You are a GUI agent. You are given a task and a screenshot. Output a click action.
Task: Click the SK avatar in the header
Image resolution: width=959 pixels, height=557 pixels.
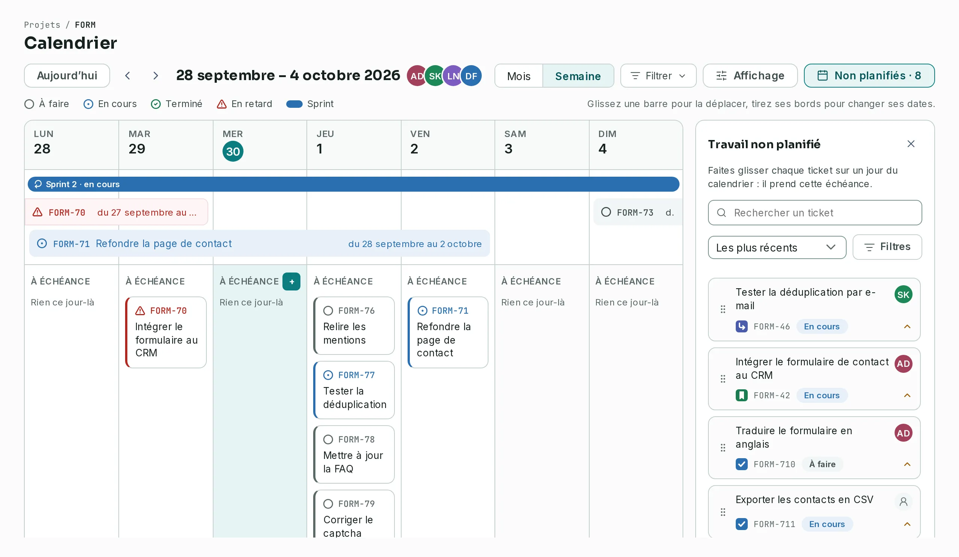tap(435, 76)
